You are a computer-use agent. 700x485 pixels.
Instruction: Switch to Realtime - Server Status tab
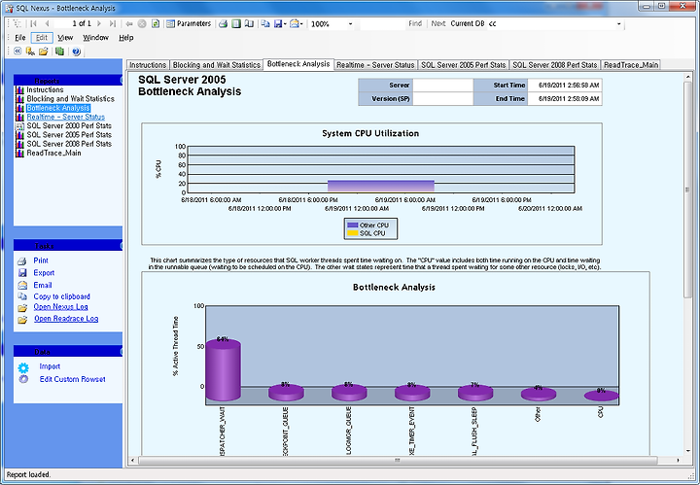(x=375, y=65)
